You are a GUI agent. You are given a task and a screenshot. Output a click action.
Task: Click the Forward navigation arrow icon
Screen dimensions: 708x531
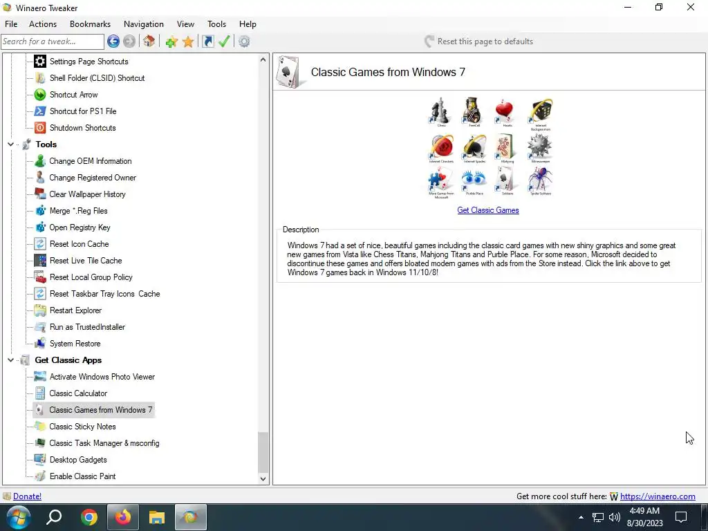[129, 41]
